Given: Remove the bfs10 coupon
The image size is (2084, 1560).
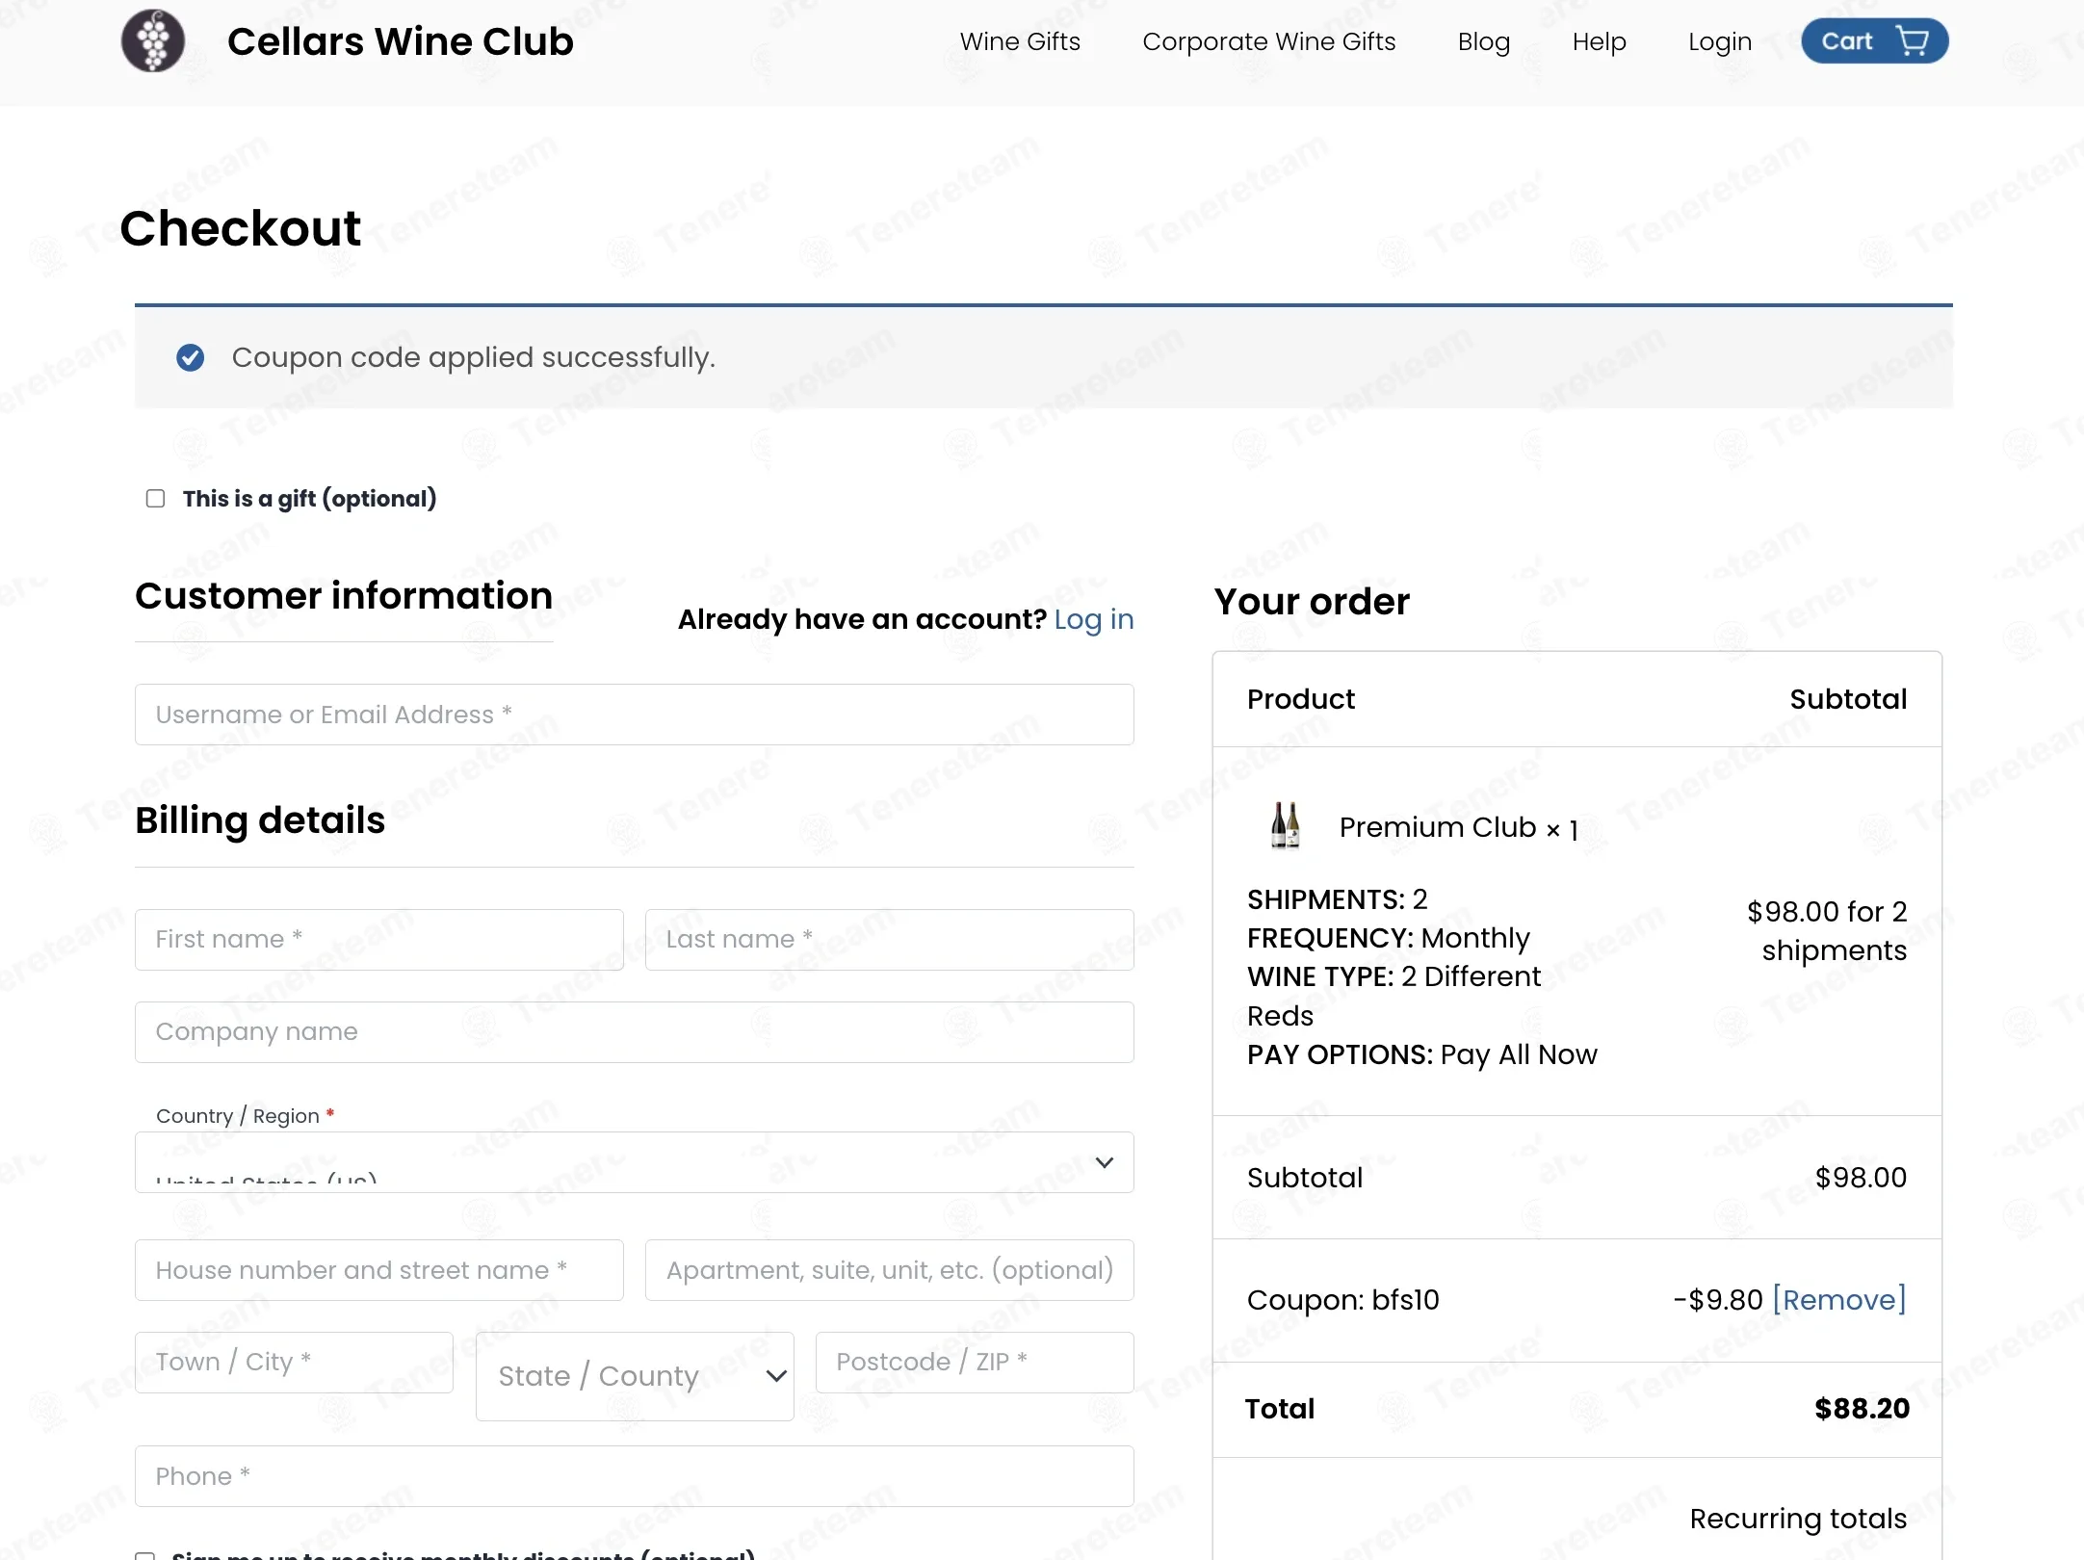Looking at the screenshot, I should tap(1838, 1300).
